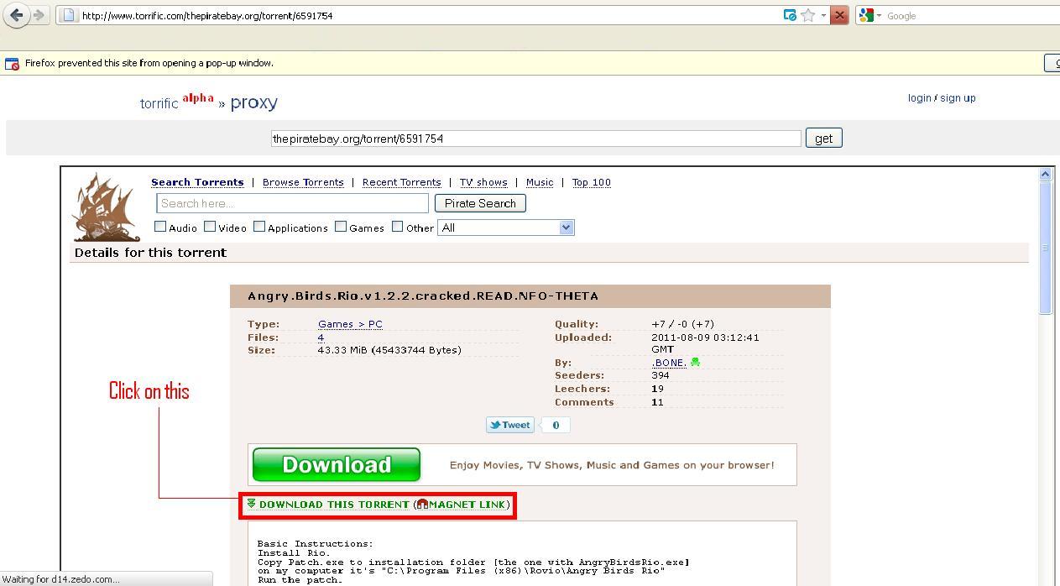1060x586 pixels.
Task: Stop loading with the red X button
Action: 838,15
